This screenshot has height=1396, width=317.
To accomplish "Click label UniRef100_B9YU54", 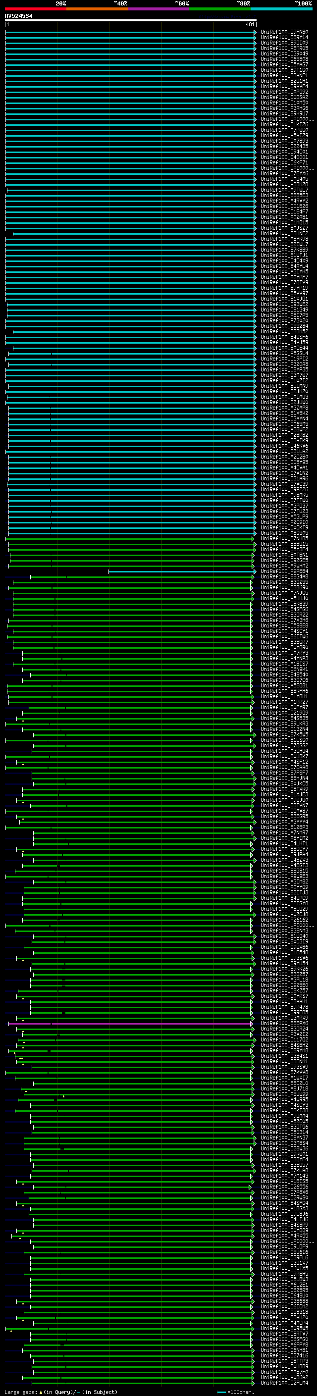I will 284,964.
